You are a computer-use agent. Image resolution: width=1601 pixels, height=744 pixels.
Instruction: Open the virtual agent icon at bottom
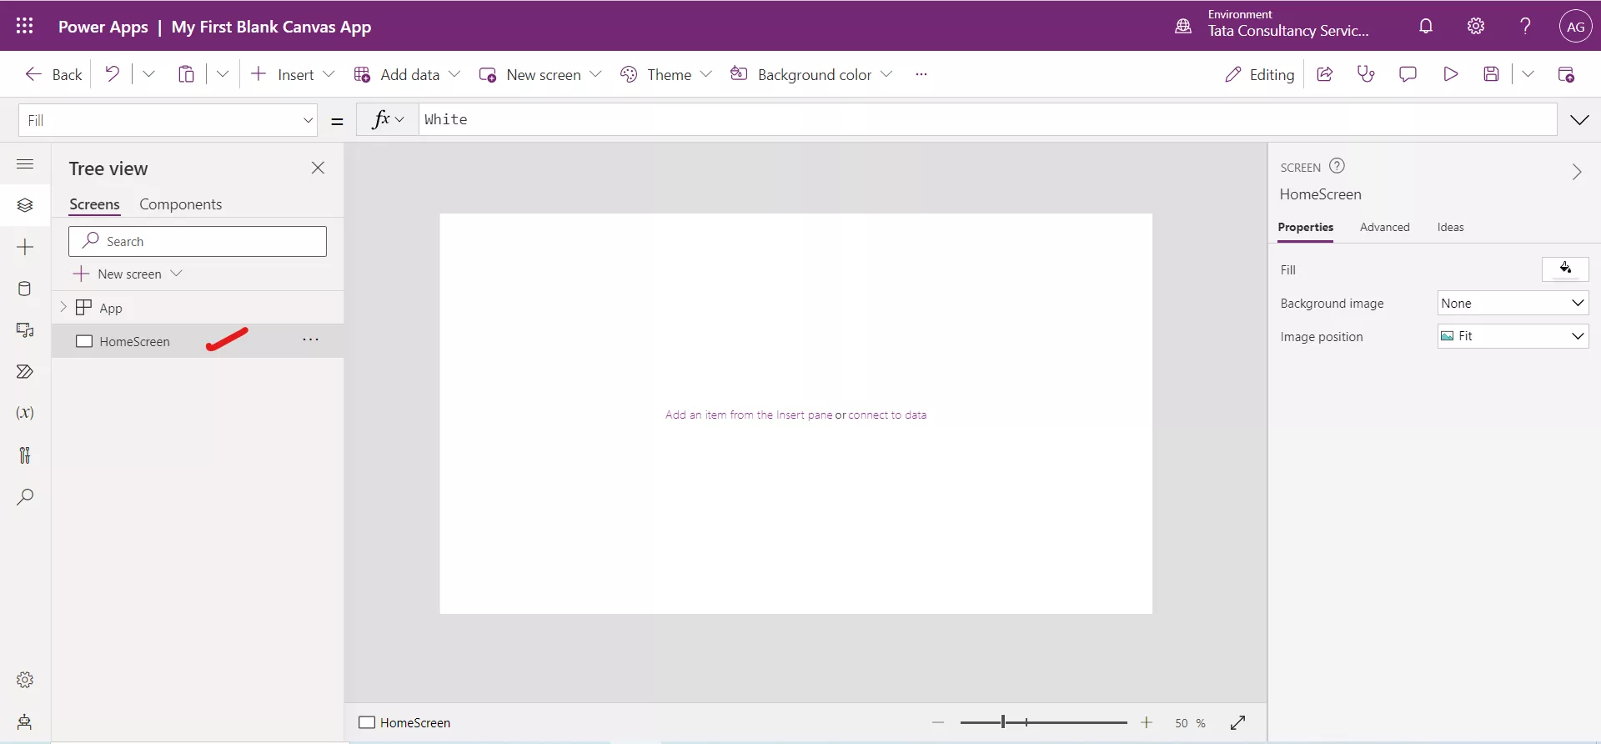pyautogui.click(x=25, y=721)
